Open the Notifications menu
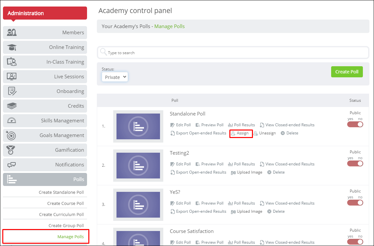 [x=45, y=165]
